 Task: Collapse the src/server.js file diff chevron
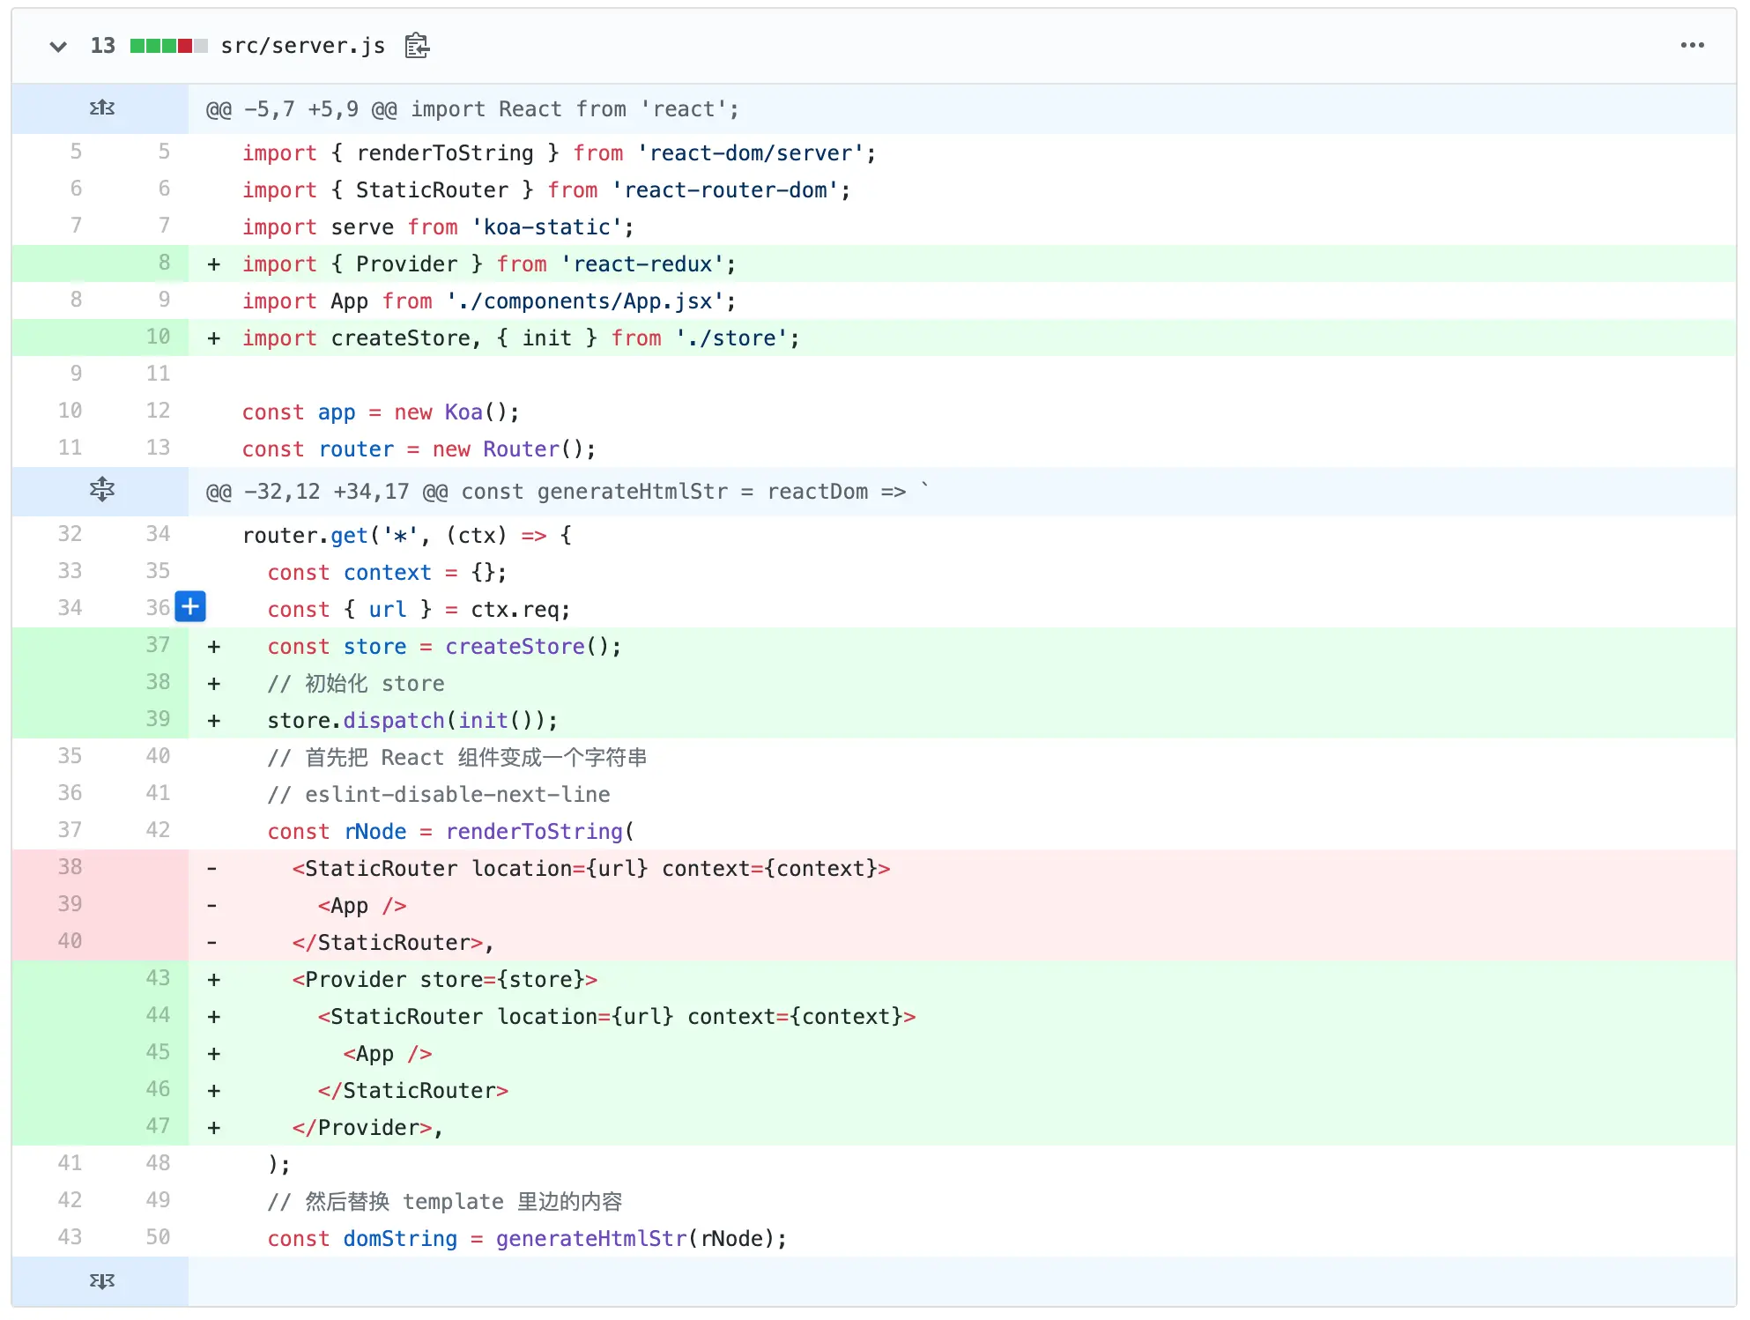[58, 46]
